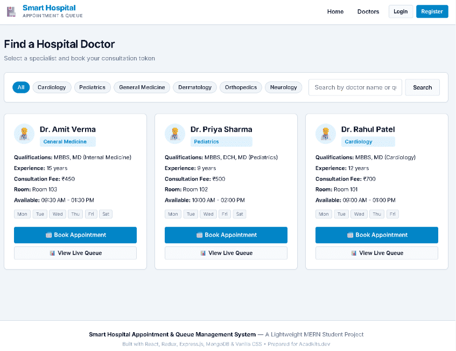Click Fri day tag on Rahul Patel's card

[392, 214]
